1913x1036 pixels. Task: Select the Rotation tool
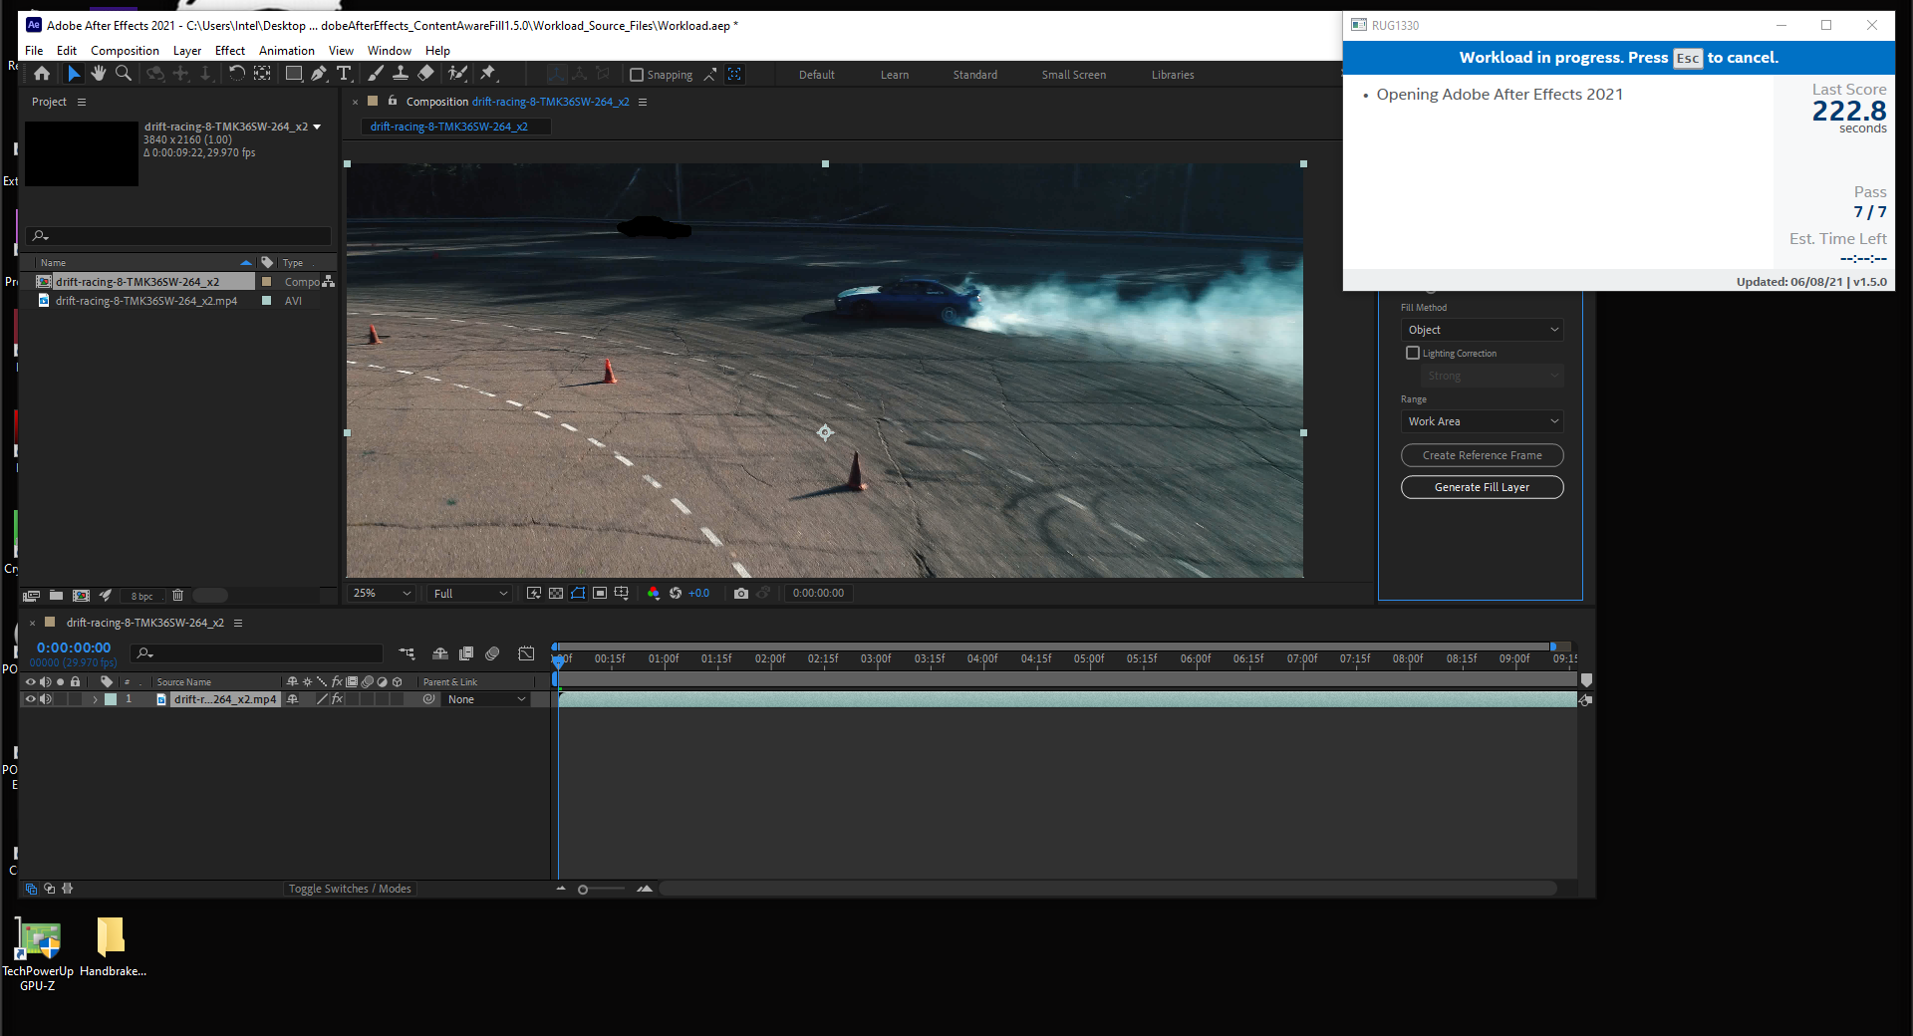pos(236,74)
